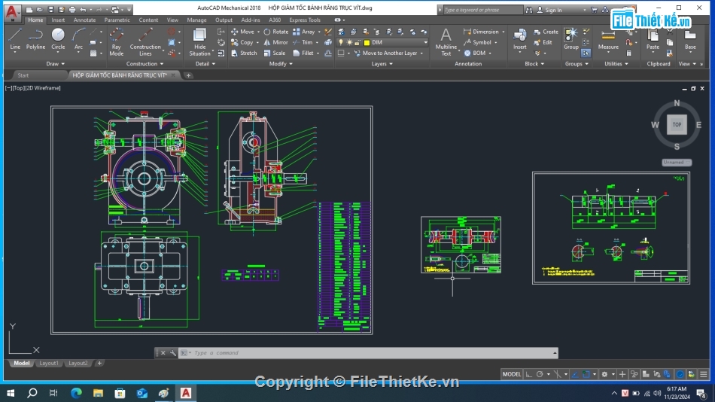Expand the Detail panel
Viewport: 715px width, 402px height.
click(x=205, y=64)
